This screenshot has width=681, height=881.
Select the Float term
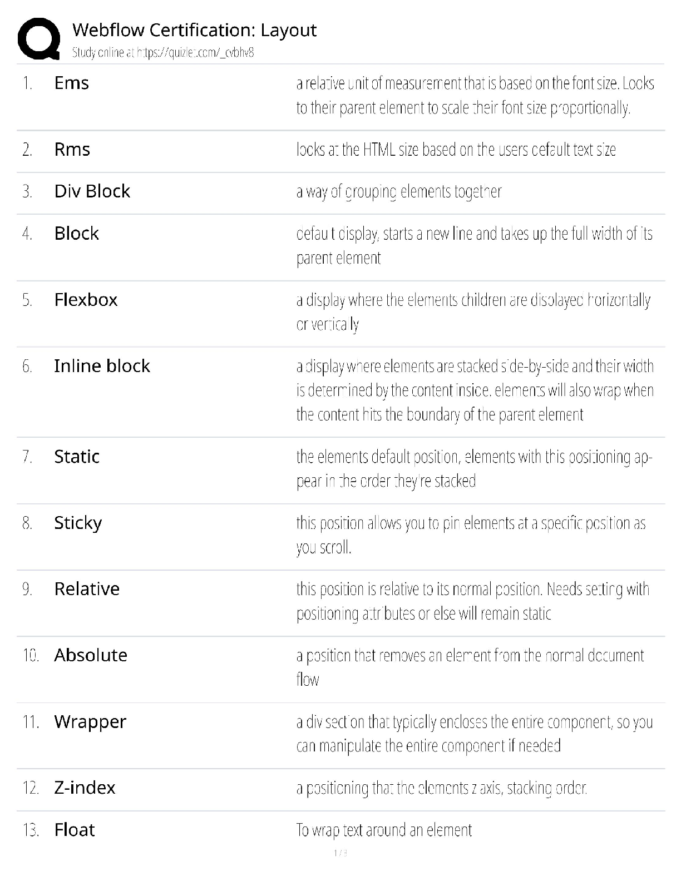coord(75,830)
